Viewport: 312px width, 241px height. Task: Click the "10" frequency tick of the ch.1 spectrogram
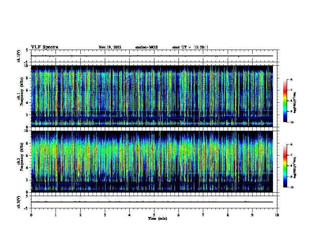pyautogui.click(x=26, y=66)
